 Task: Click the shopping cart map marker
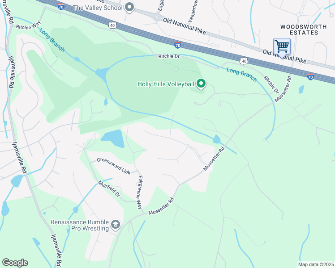click(x=282, y=46)
